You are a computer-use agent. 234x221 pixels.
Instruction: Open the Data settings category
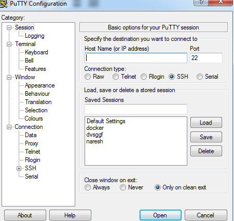point(31,135)
